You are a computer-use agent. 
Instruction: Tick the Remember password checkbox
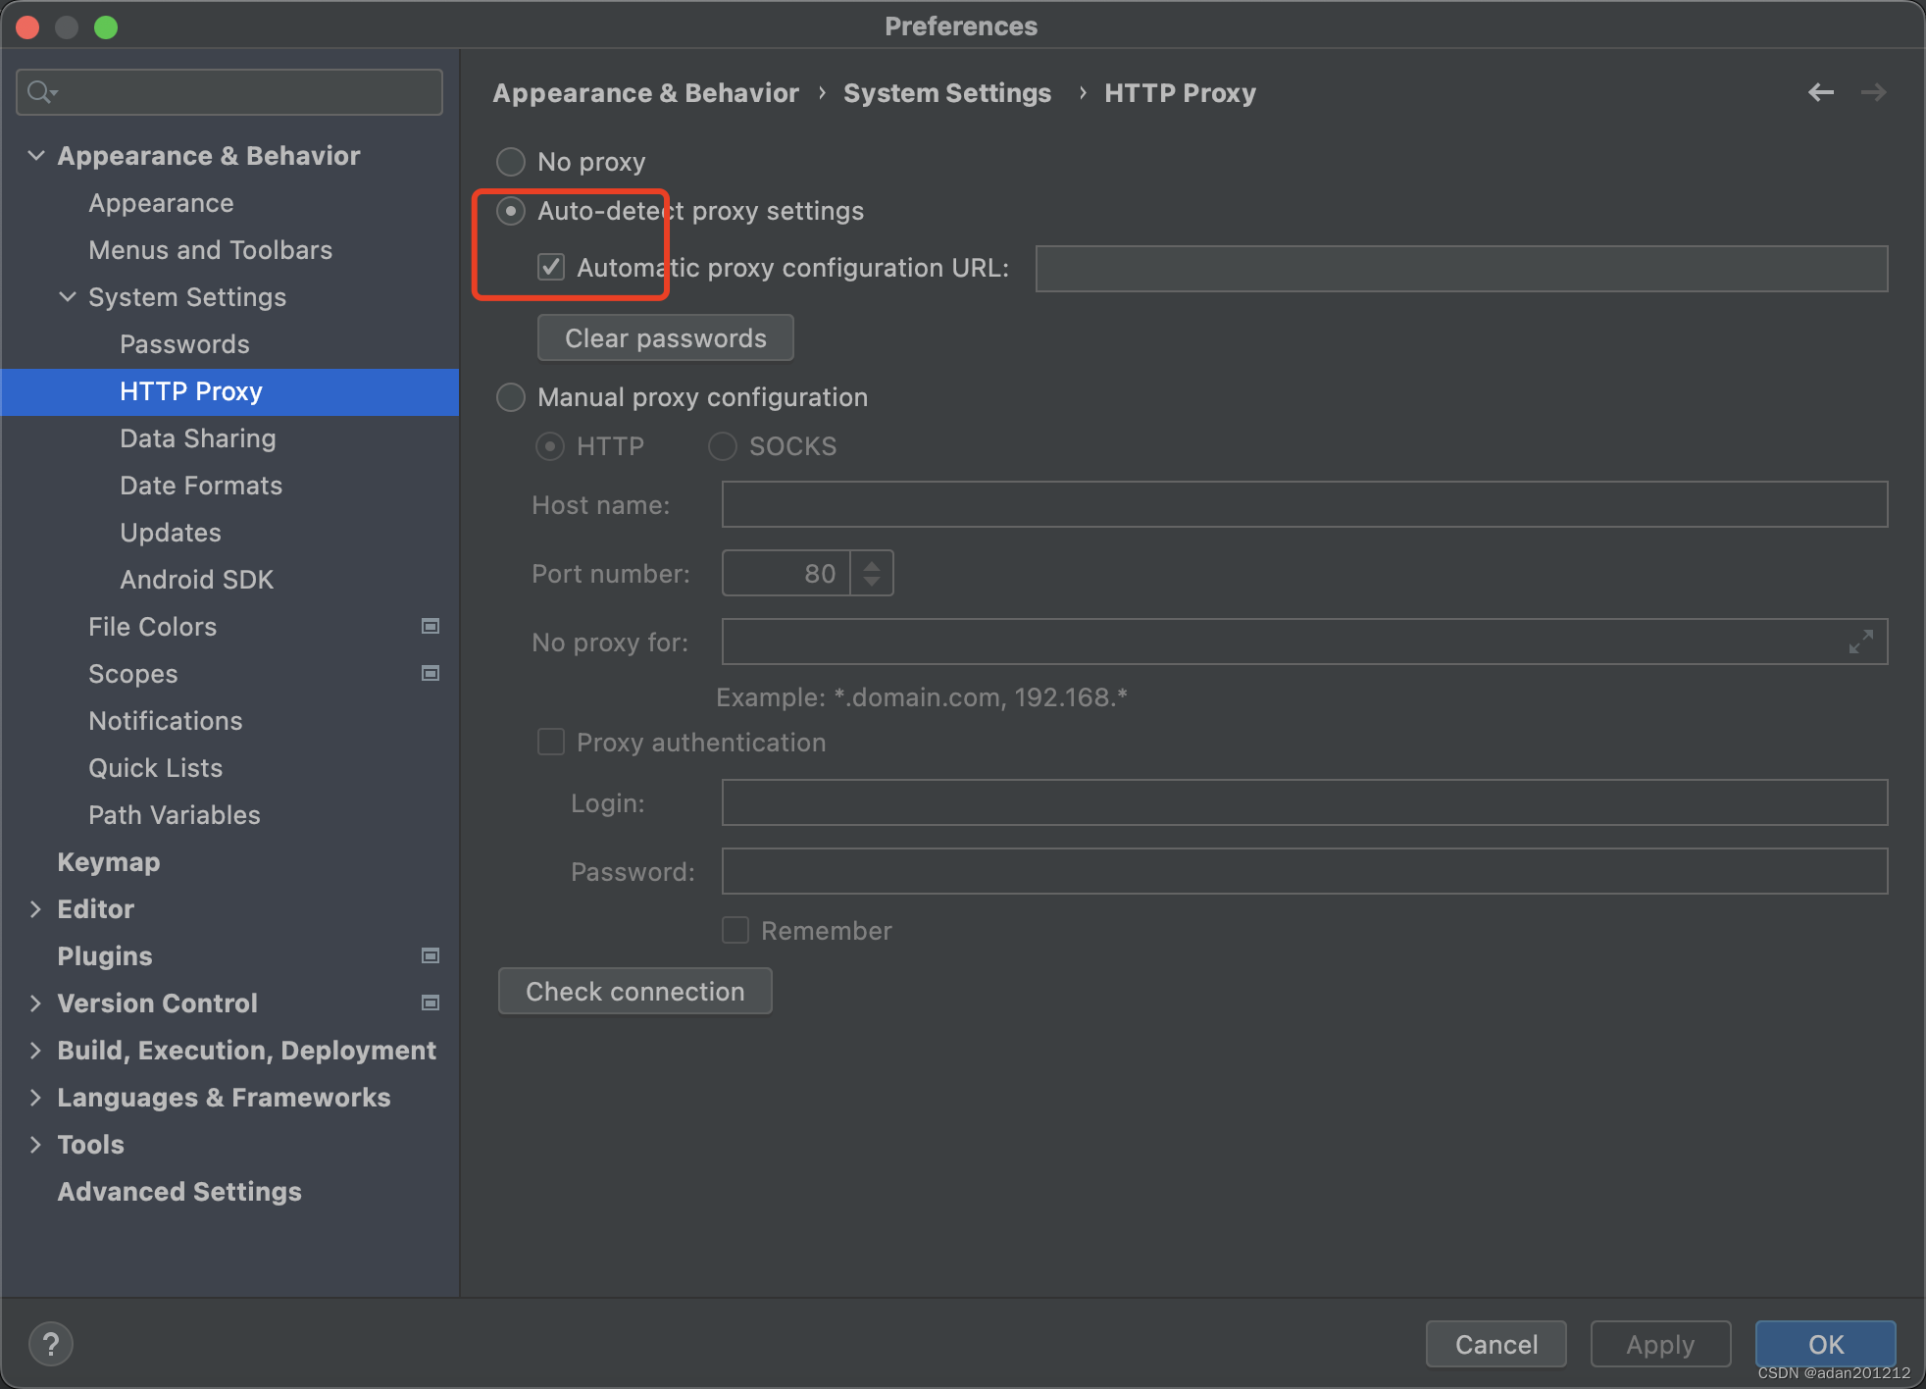(735, 930)
